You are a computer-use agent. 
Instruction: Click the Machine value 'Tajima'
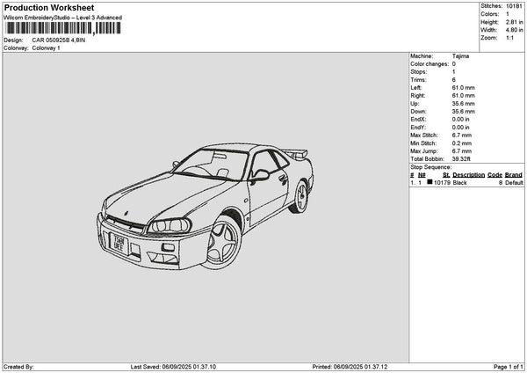pyautogui.click(x=460, y=56)
